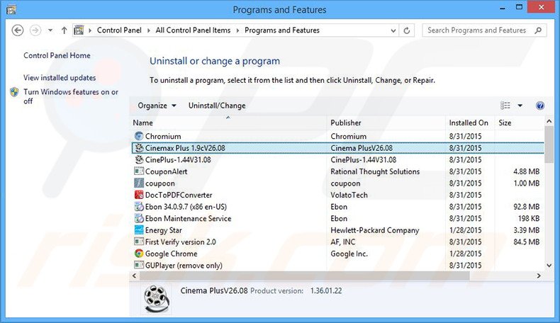Go up one level with Up arrow
Image resolution: width=560 pixels, height=323 pixels.
point(64,30)
